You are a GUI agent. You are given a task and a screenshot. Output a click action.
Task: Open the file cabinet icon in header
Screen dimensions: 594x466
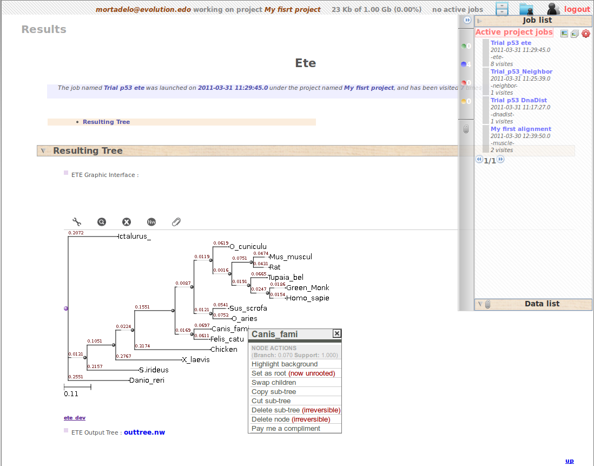click(503, 9)
